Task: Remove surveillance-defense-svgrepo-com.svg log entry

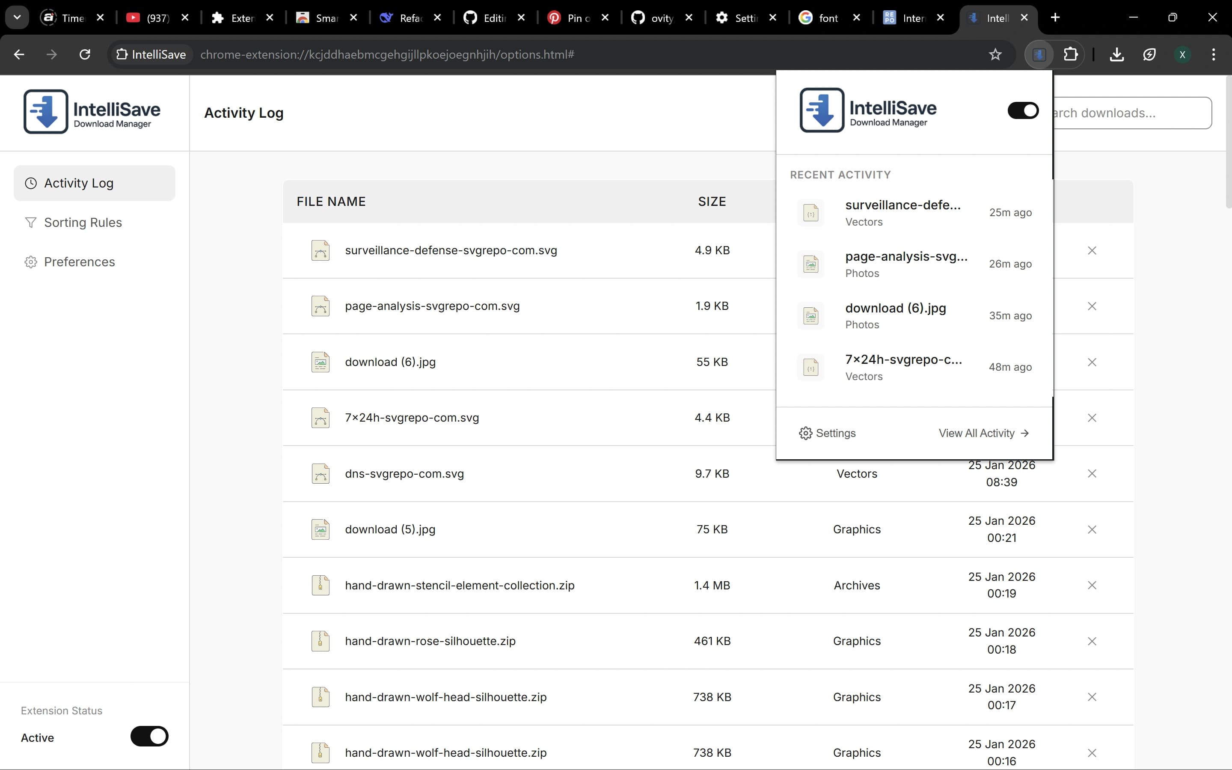Action: coord(1092,250)
